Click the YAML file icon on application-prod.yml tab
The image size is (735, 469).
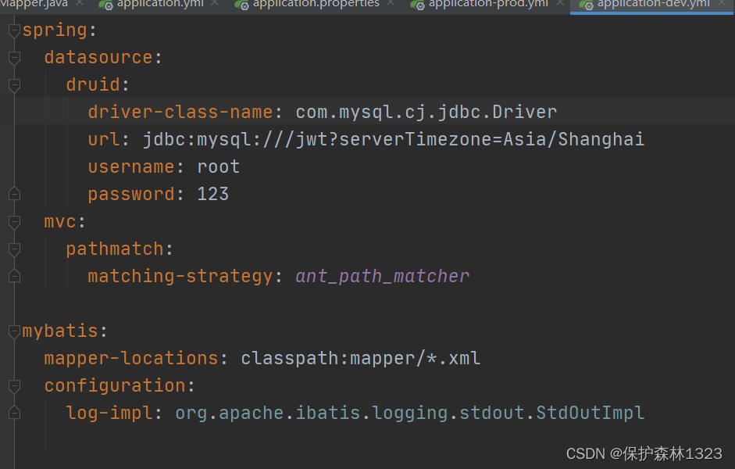(417, 5)
